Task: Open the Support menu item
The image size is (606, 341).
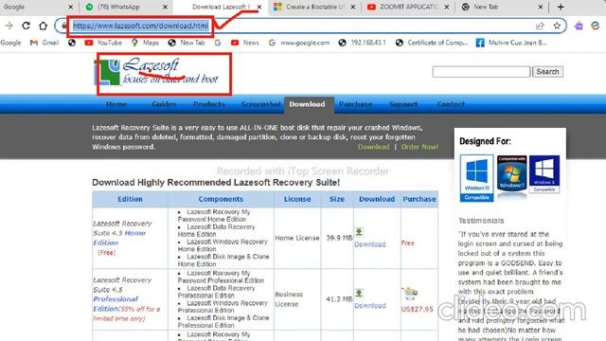Action: pos(403,104)
